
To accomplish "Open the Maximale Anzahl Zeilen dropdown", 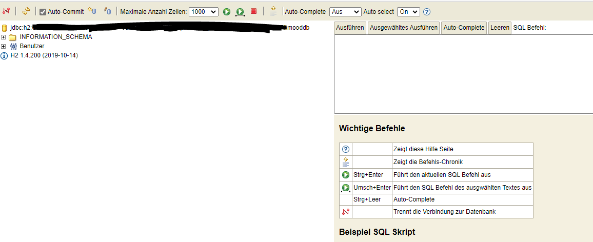I will (x=204, y=12).
